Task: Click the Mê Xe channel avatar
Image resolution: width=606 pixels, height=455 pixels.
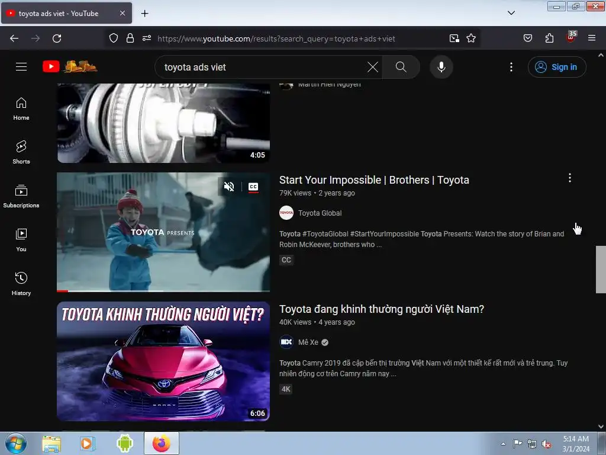Action: click(286, 342)
